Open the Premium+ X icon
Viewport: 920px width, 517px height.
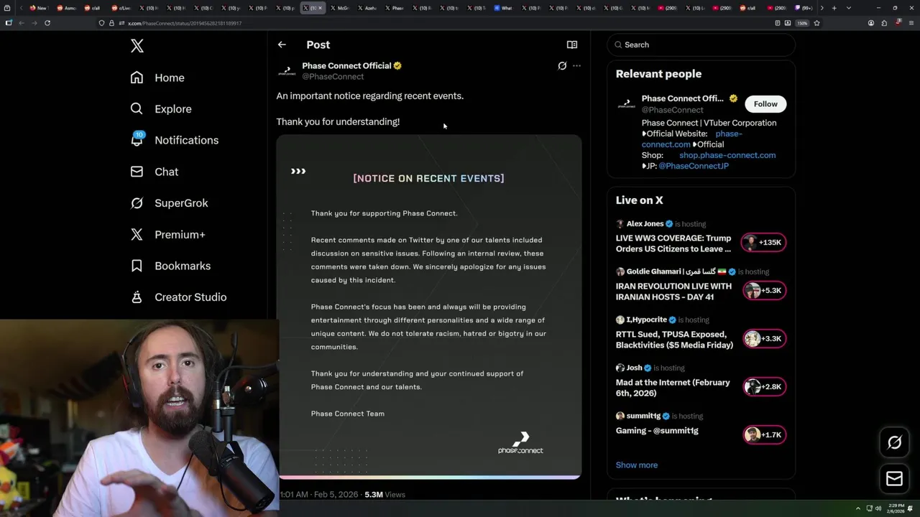[x=137, y=234]
